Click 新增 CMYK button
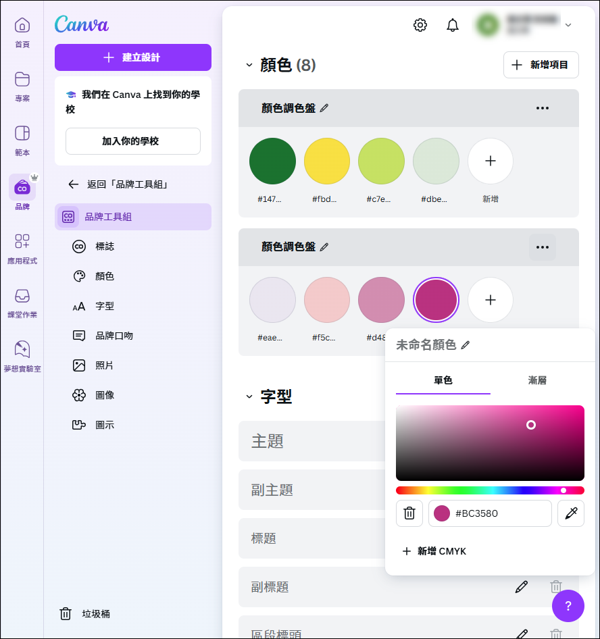 click(434, 551)
